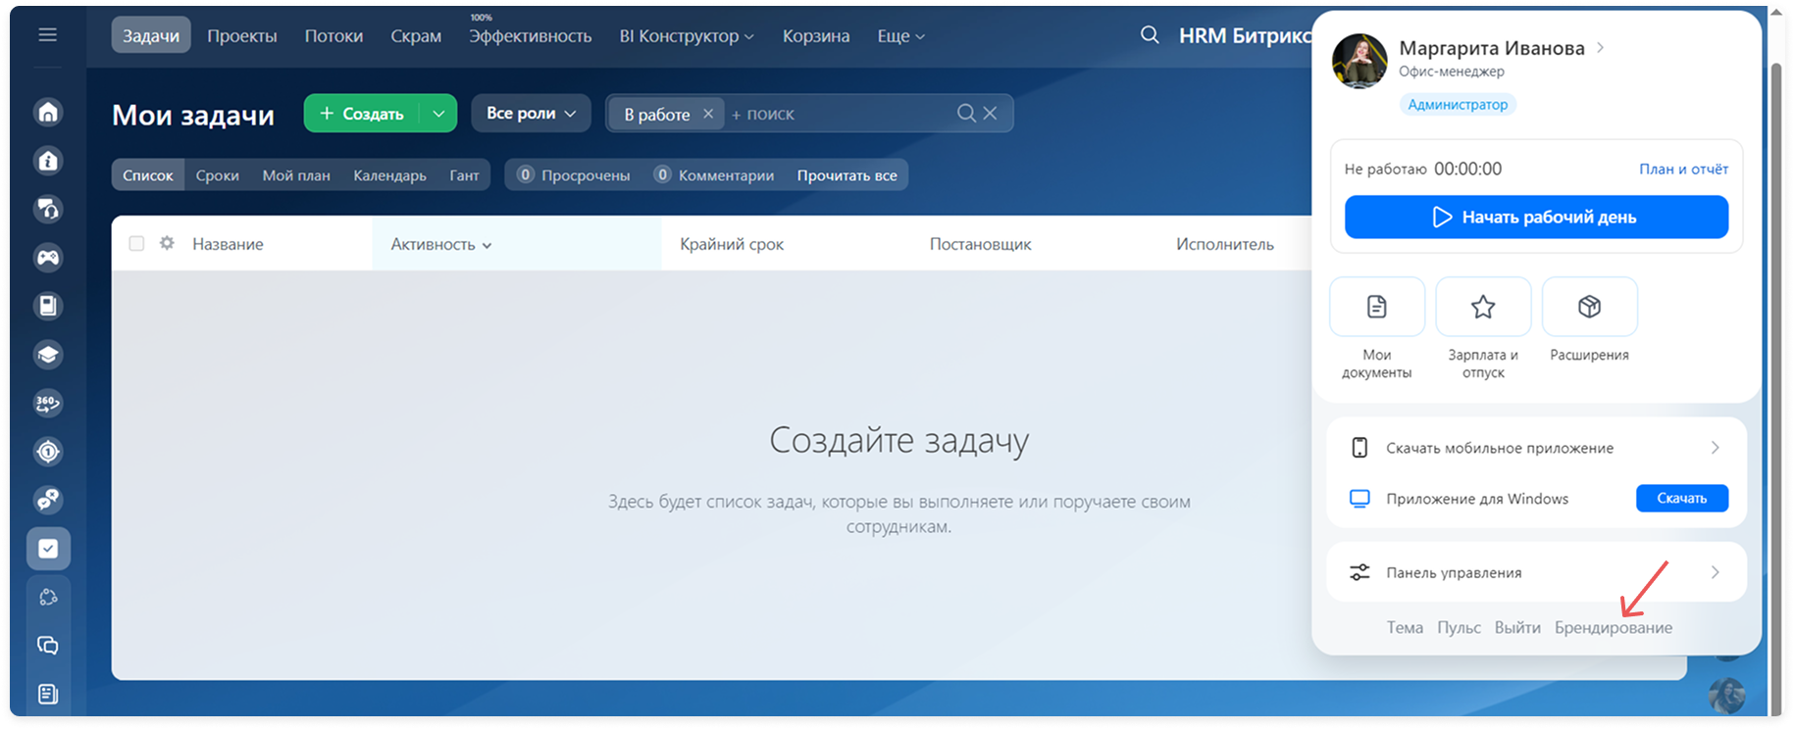1795x730 pixels.
Task: Click the home icon in sidebar
Action: 48,113
